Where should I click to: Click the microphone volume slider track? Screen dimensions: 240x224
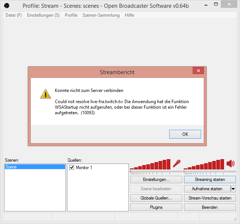[x=156, y=172]
